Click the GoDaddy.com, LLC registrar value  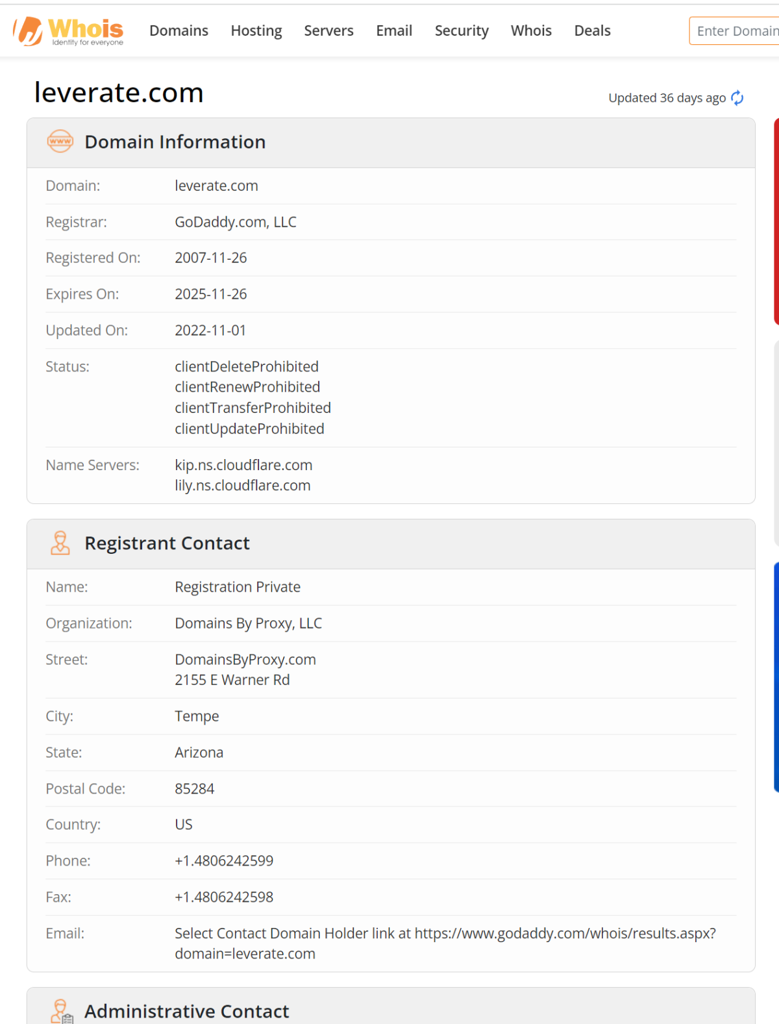pos(235,222)
